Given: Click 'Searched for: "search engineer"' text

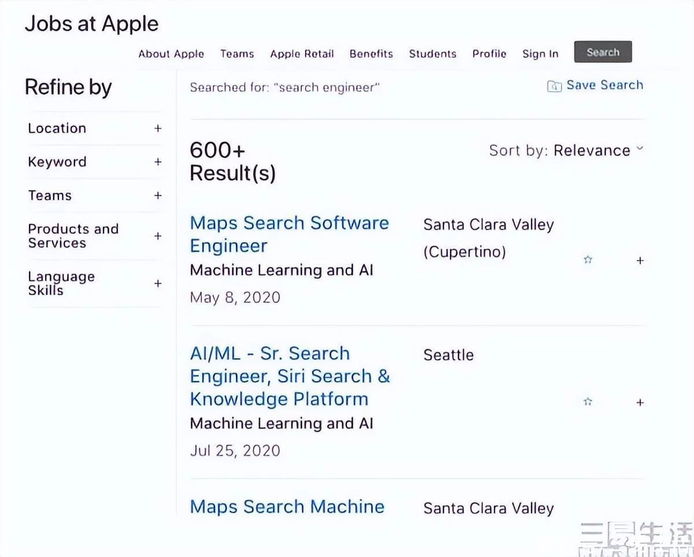Looking at the screenshot, I should point(285,88).
